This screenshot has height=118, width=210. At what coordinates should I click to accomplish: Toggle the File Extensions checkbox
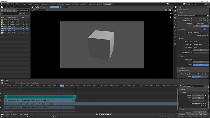pos(191,21)
